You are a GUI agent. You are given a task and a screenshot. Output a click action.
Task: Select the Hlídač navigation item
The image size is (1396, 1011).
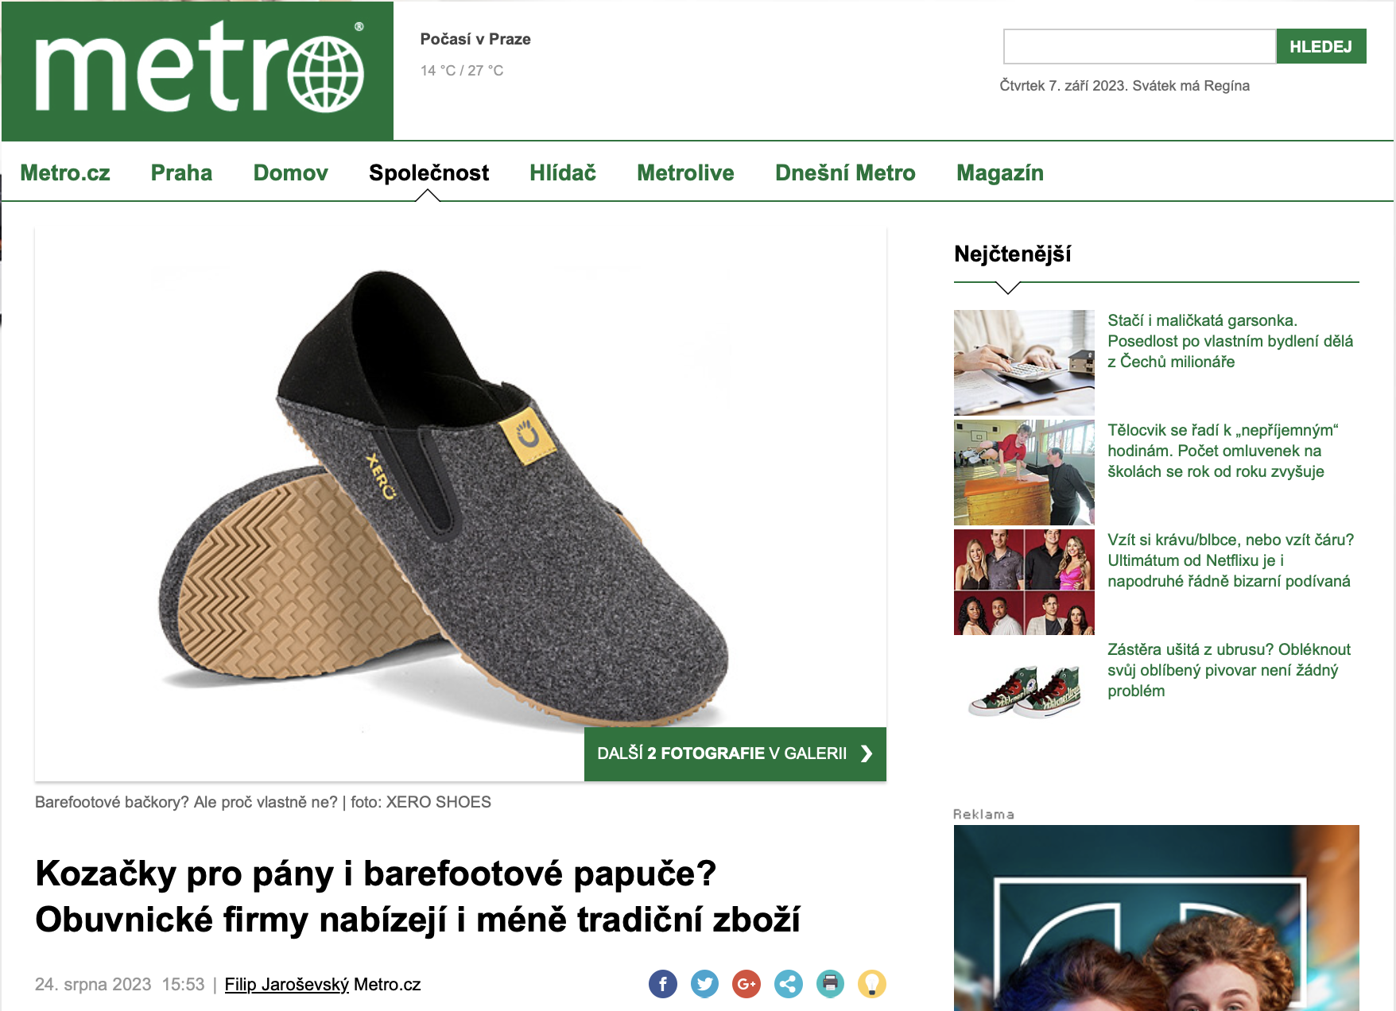click(x=563, y=172)
